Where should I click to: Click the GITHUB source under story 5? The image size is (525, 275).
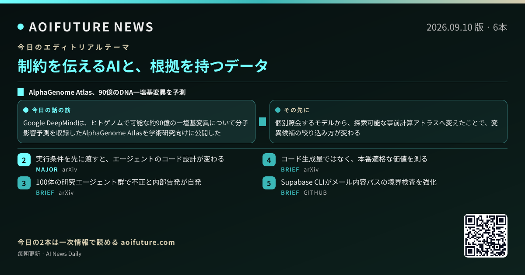315,192
